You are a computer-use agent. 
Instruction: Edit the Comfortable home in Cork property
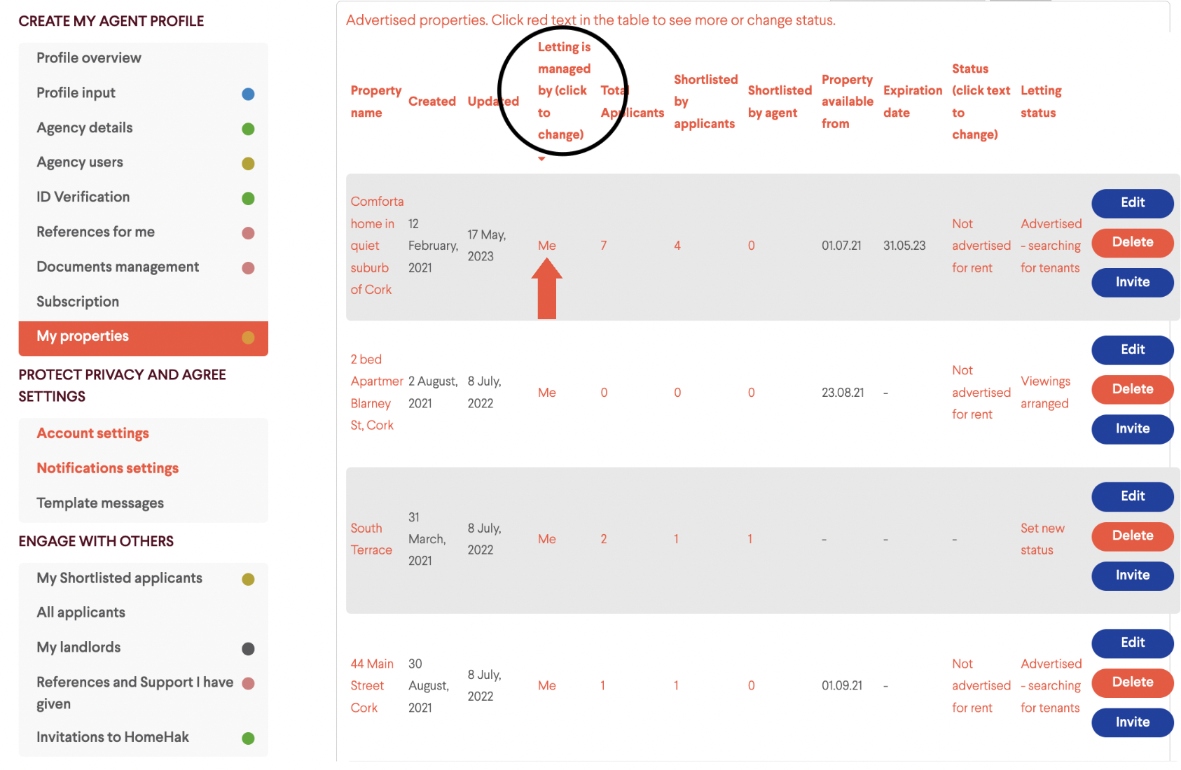click(x=1133, y=203)
